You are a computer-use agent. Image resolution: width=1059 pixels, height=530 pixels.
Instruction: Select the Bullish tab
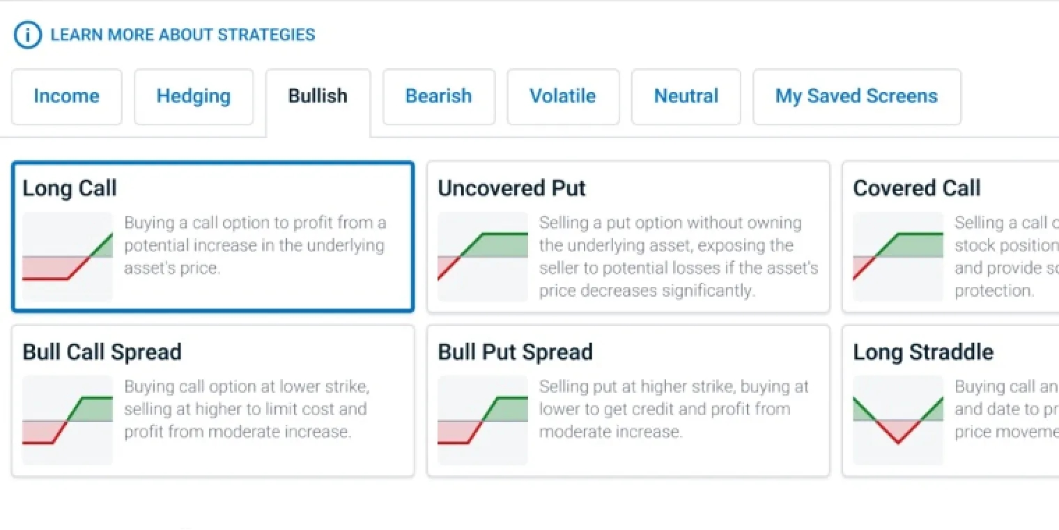318,96
